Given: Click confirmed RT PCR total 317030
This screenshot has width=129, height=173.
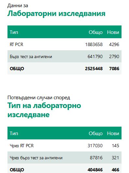Looking at the screenshot, I should click(95, 146).
